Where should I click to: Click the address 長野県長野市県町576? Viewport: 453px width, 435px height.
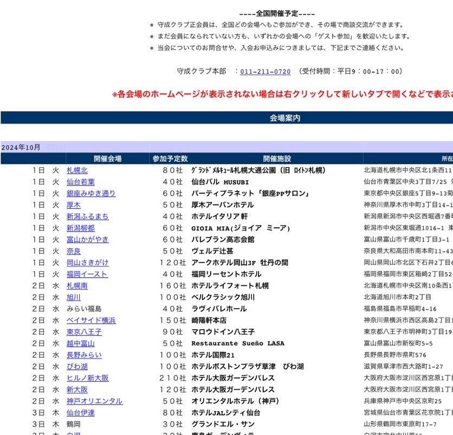(395, 355)
